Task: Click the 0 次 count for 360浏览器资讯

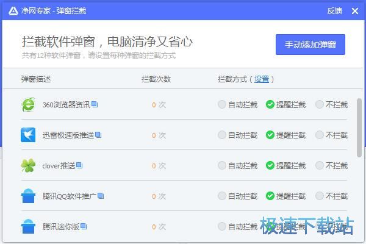Action: pyautogui.click(x=159, y=104)
